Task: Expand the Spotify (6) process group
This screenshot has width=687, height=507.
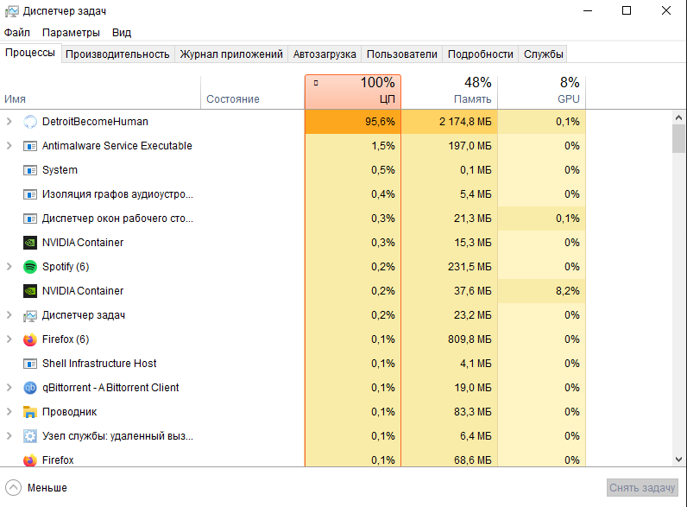Action: [9, 267]
